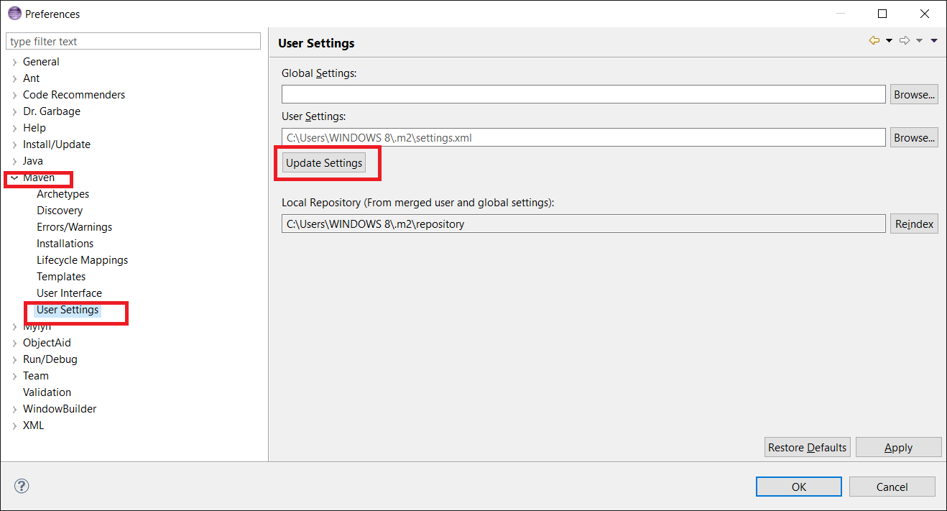Open the help question mark icon
Screen dimensions: 947x511
[x=22, y=486]
